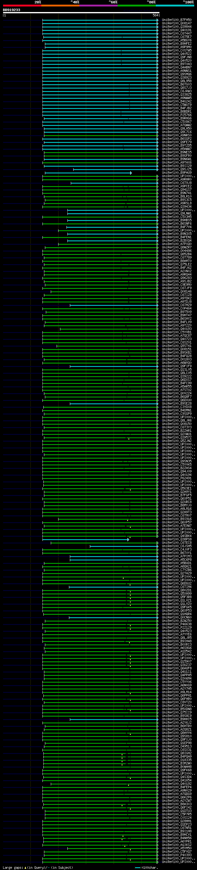Select the UniRef100_B9I916 label

coord(177,519)
